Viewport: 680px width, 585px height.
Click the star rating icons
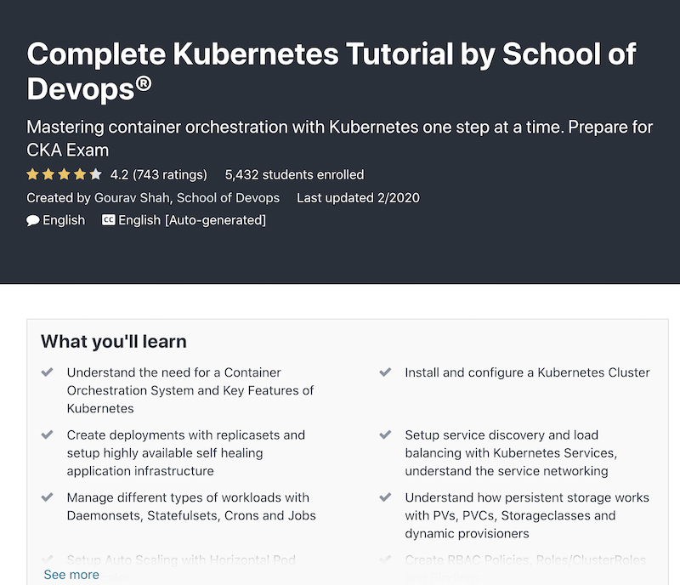click(x=64, y=175)
